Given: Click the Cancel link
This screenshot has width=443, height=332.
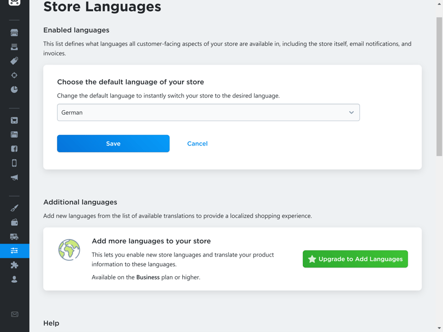Looking at the screenshot, I should 197,143.
